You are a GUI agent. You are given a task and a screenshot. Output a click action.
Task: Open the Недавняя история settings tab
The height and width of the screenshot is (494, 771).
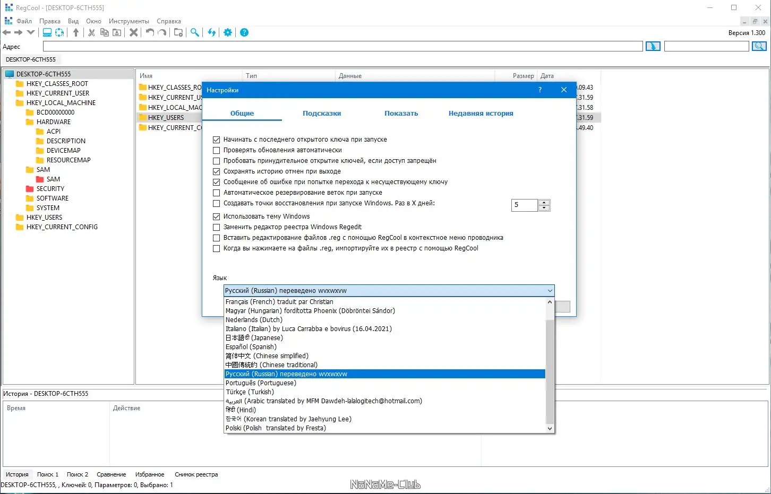481,114
